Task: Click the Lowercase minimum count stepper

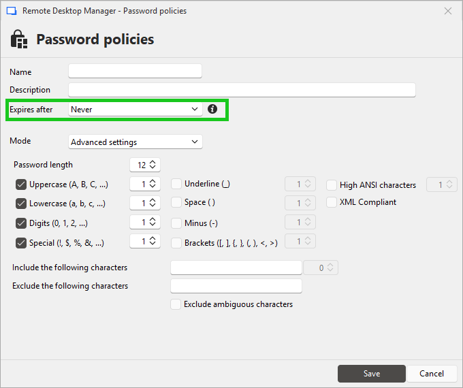Action: 145,203
